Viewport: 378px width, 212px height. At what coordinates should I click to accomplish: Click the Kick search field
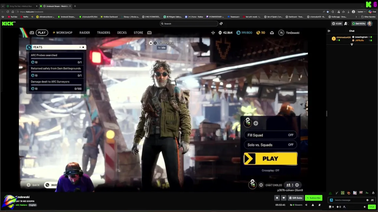(189, 24)
